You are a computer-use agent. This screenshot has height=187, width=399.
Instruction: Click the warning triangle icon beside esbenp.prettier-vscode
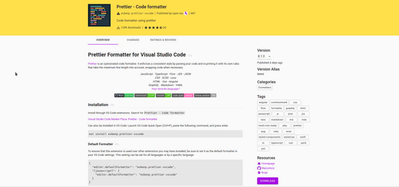tap(118, 14)
